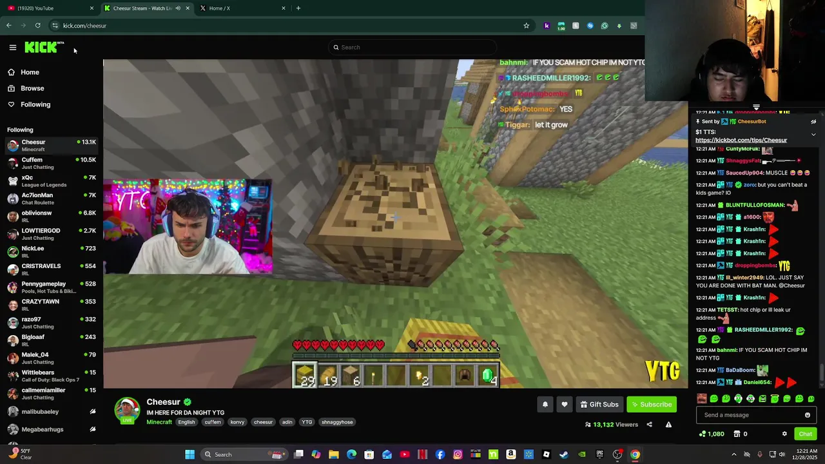This screenshot has width=825, height=464.
Task: Reload the page
Action: pos(38,26)
